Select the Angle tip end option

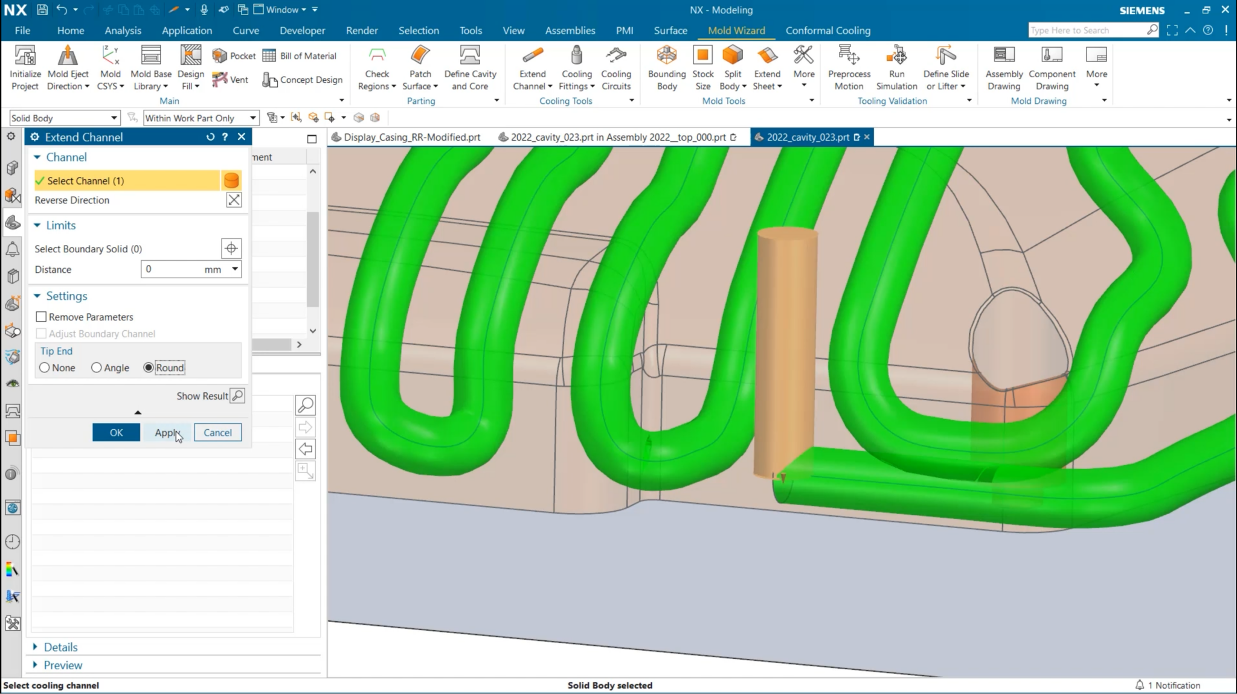pyautogui.click(x=97, y=367)
